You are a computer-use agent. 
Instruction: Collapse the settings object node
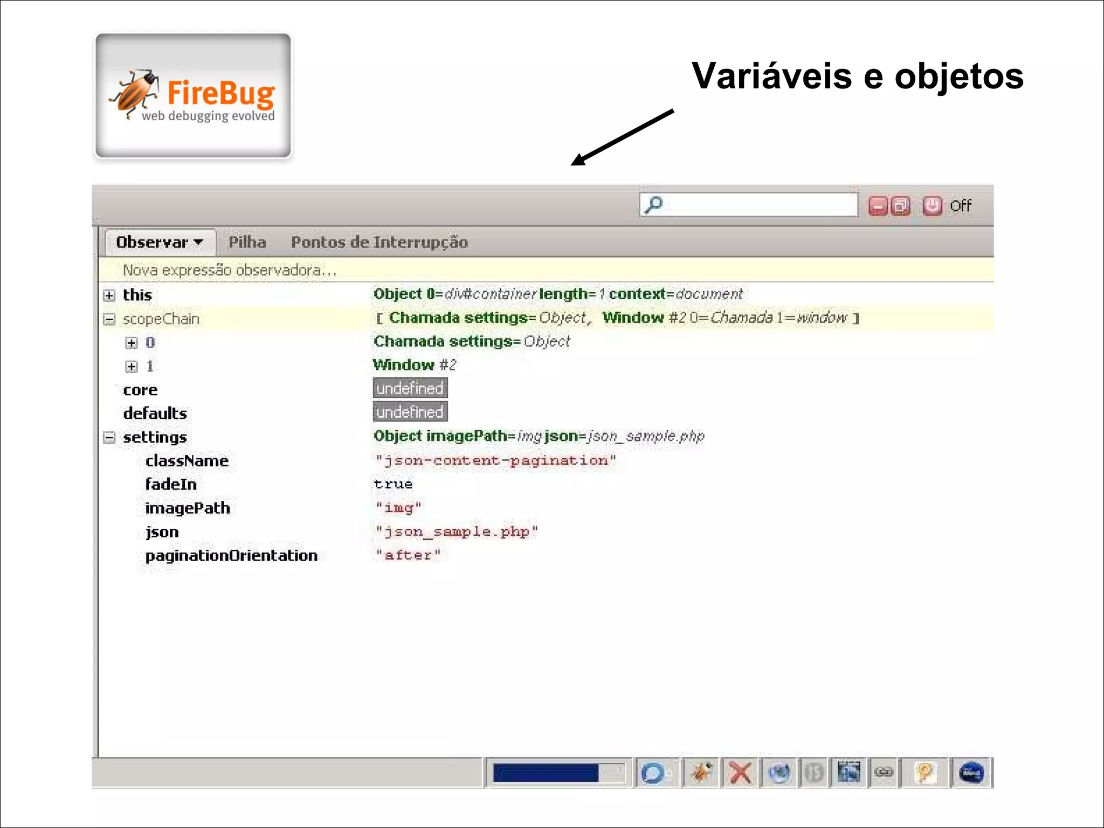point(109,437)
